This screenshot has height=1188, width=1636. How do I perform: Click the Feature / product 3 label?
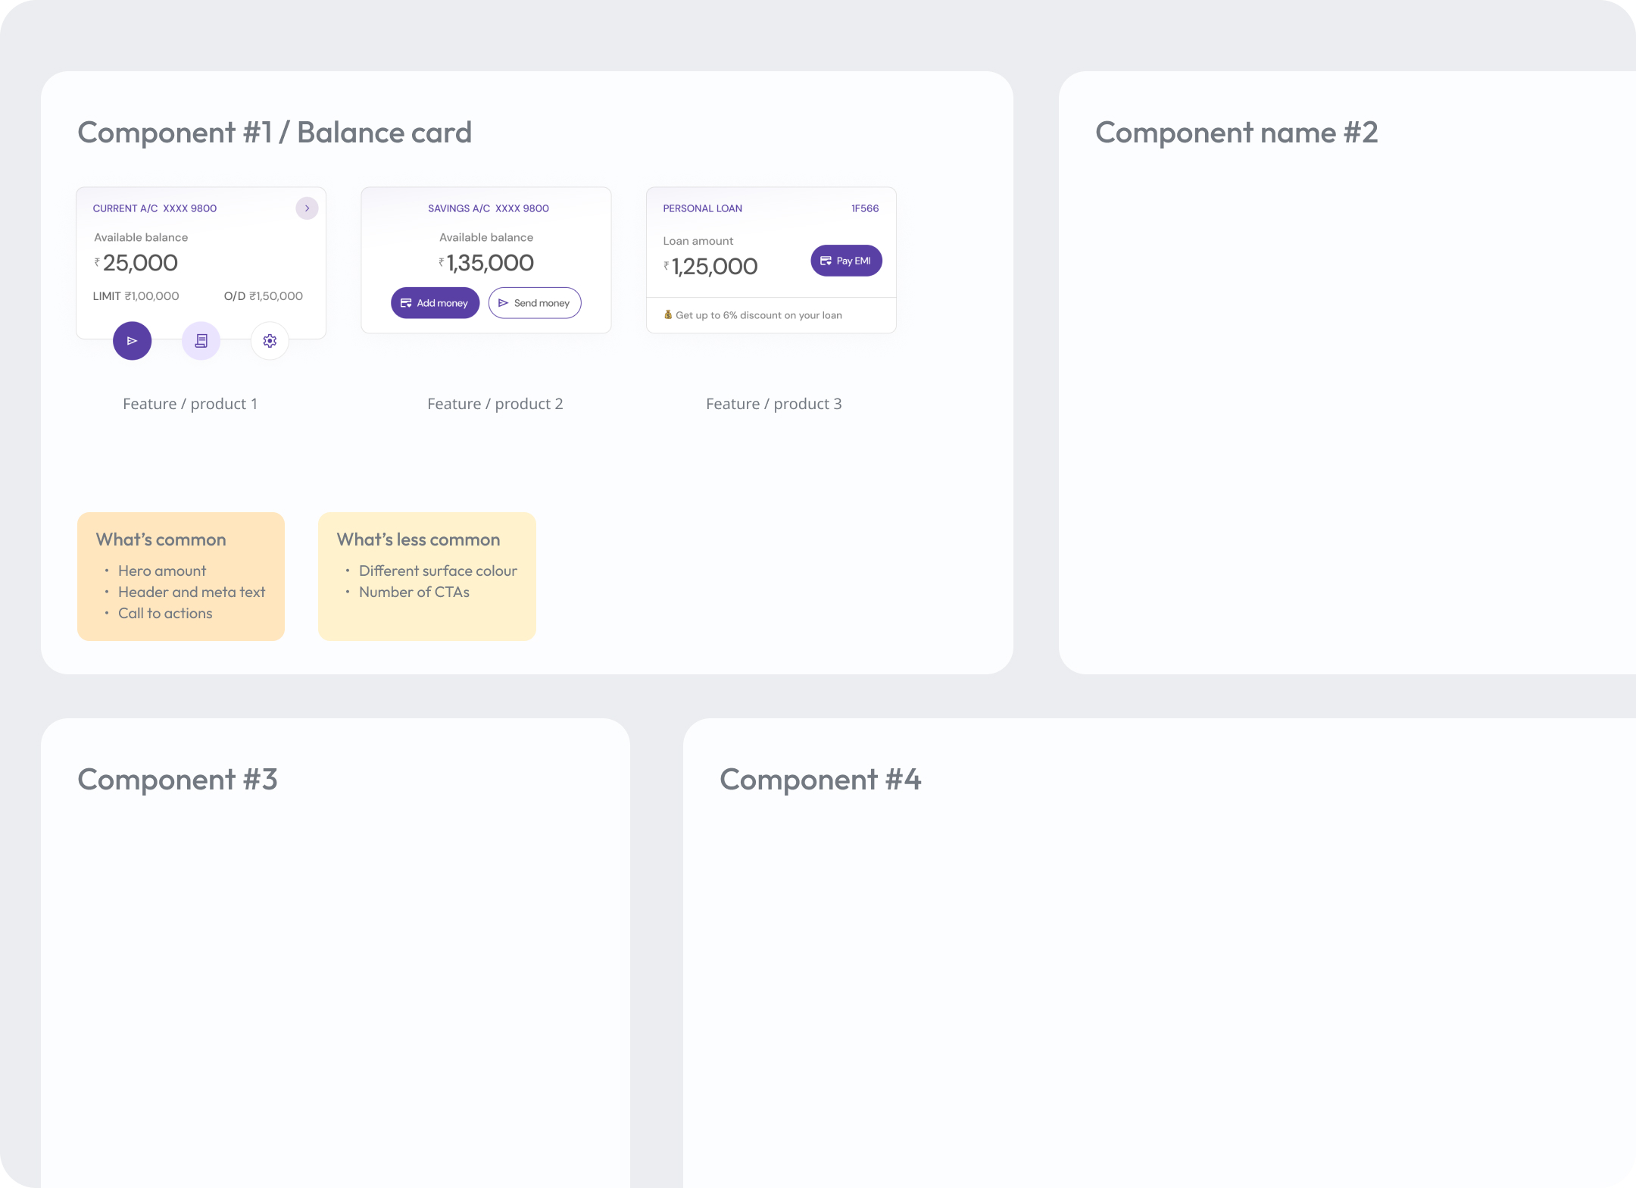(x=773, y=404)
